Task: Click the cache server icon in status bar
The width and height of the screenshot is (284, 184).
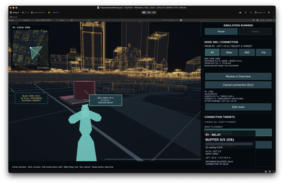Action: coord(270,172)
